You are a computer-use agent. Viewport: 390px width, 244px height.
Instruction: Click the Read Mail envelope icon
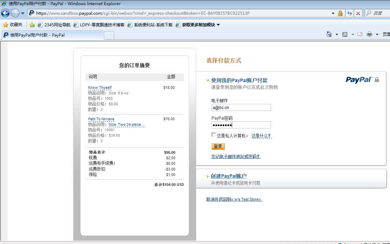click(x=360, y=35)
